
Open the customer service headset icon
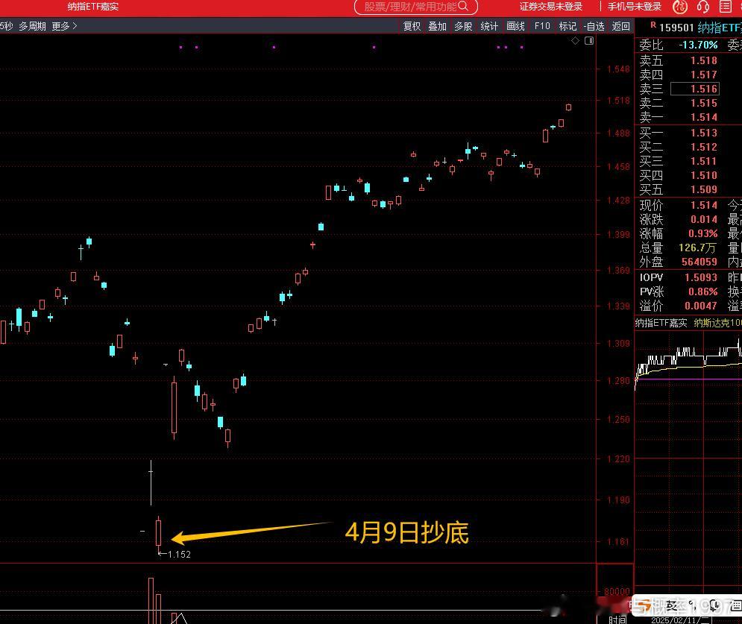pos(703,7)
